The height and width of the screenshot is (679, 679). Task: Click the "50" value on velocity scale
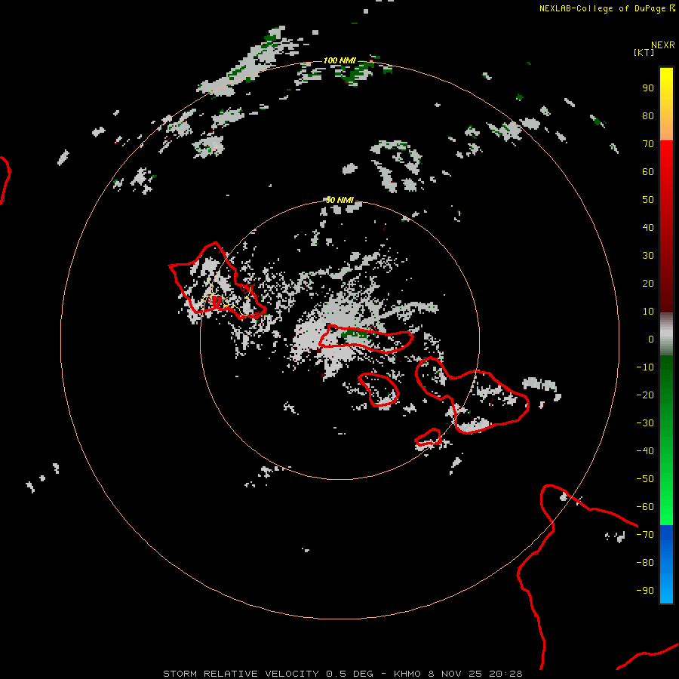click(x=648, y=200)
